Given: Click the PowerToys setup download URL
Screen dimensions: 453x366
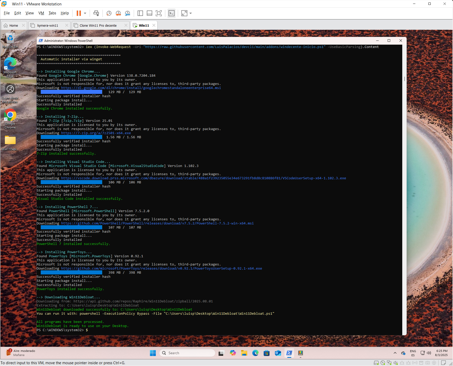Looking at the screenshot, I should (x=161, y=269).
